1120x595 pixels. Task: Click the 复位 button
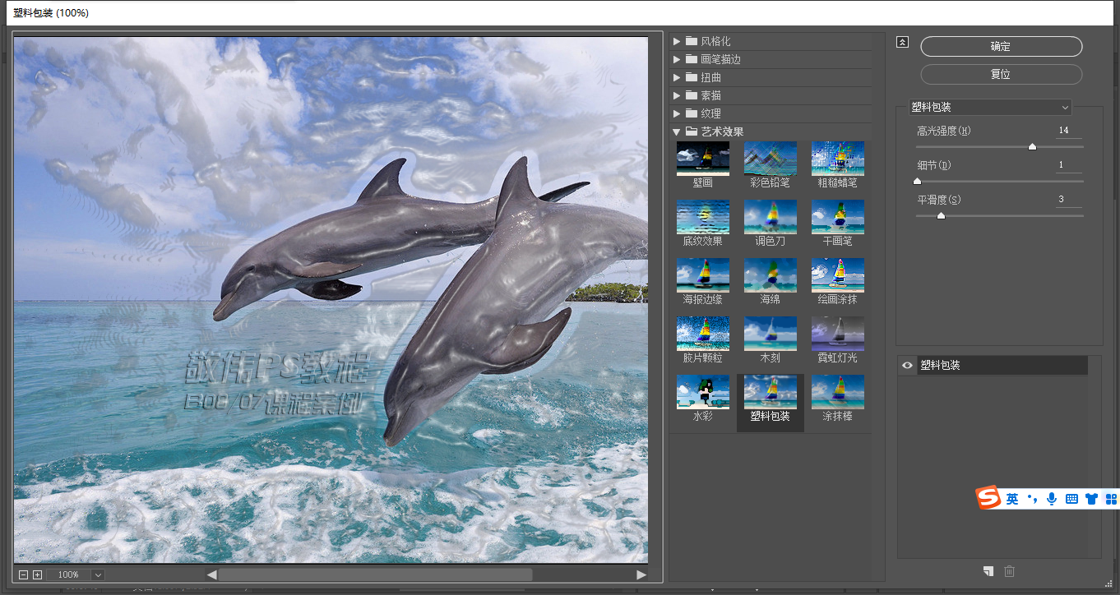(x=1001, y=74)
